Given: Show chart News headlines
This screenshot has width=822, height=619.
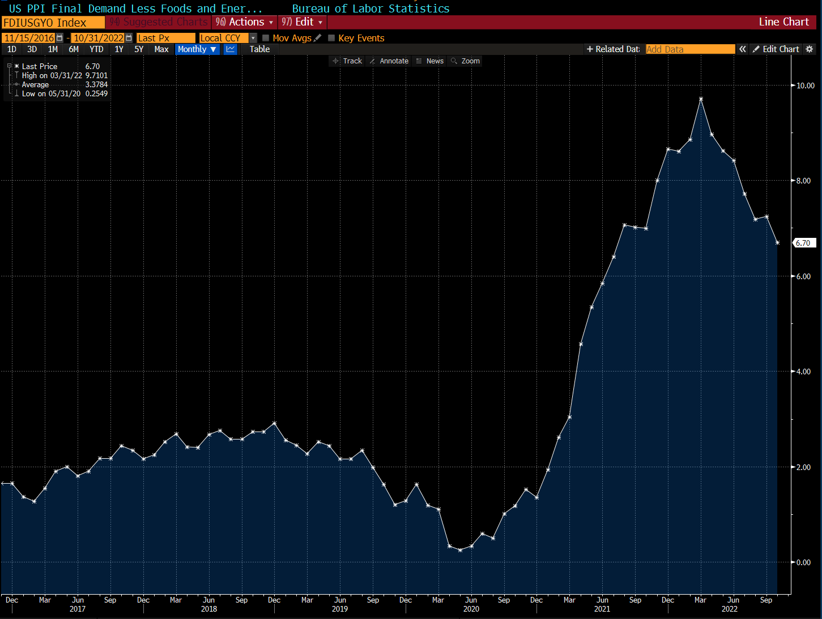Looking at the screenshot, I should point(431,61).
